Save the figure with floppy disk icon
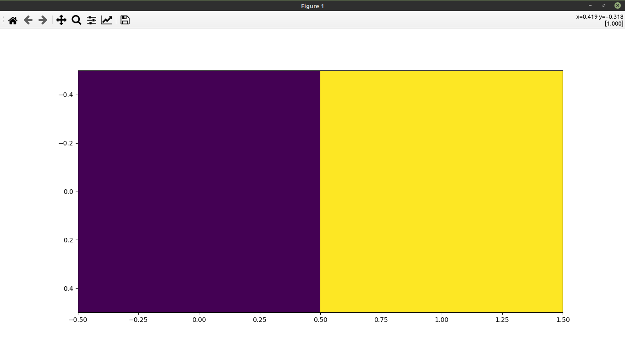 (125, 20)
